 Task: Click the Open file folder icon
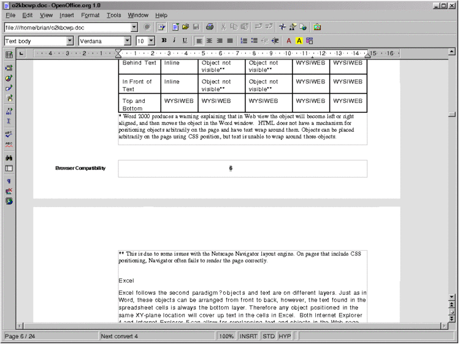(185, 28)
